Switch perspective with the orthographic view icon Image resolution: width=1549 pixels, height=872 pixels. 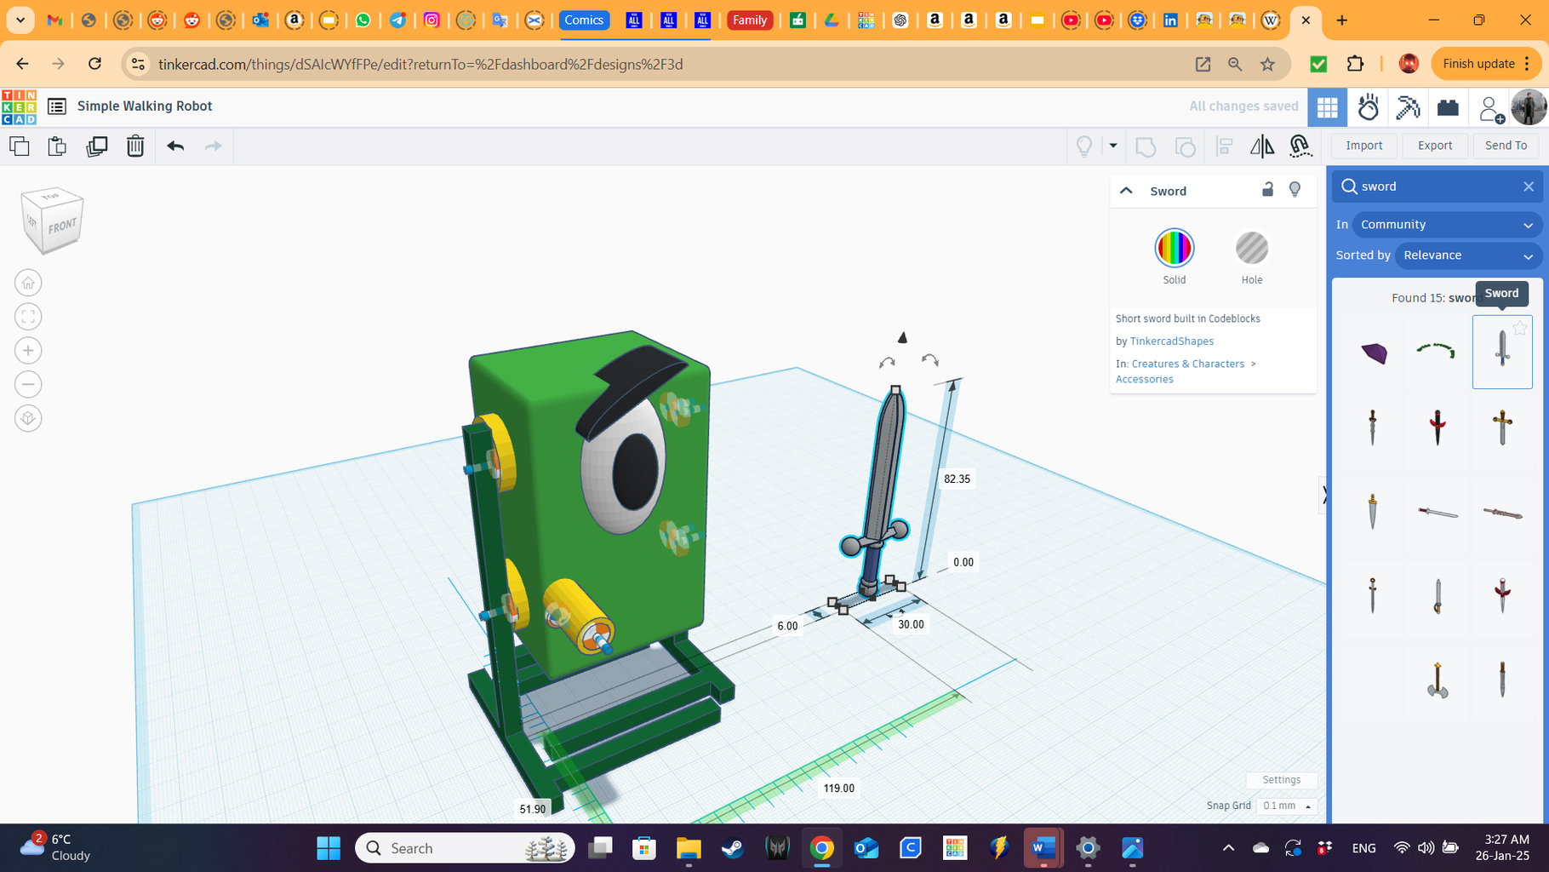pyautogui.click(x=28, y=419)
